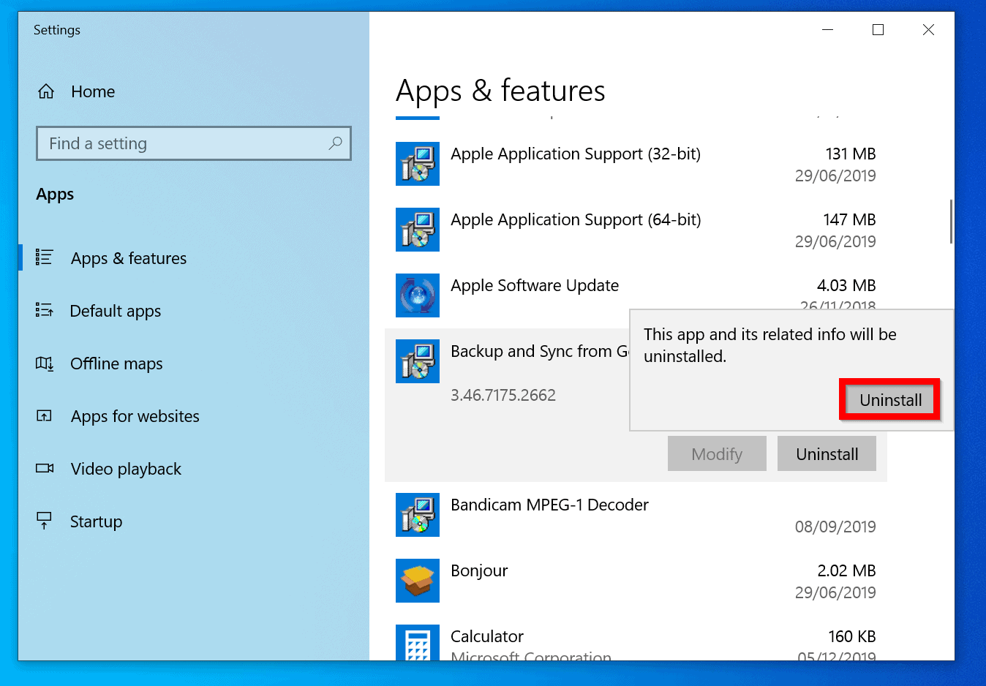This screenshot has width=986, height=686.
Task: Click the search magnifier icon
Action: [335, 143]
